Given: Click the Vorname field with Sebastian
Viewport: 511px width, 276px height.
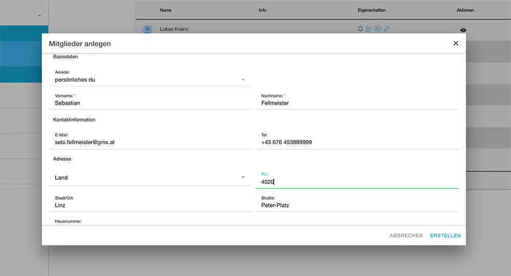Looking at the screenshot, I should [x=151, y=103].
